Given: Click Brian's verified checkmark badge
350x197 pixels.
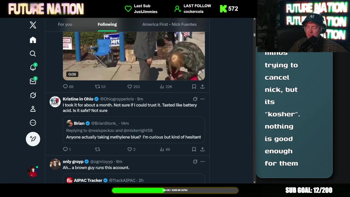Looking at the screenshot, I should point(88,123).
